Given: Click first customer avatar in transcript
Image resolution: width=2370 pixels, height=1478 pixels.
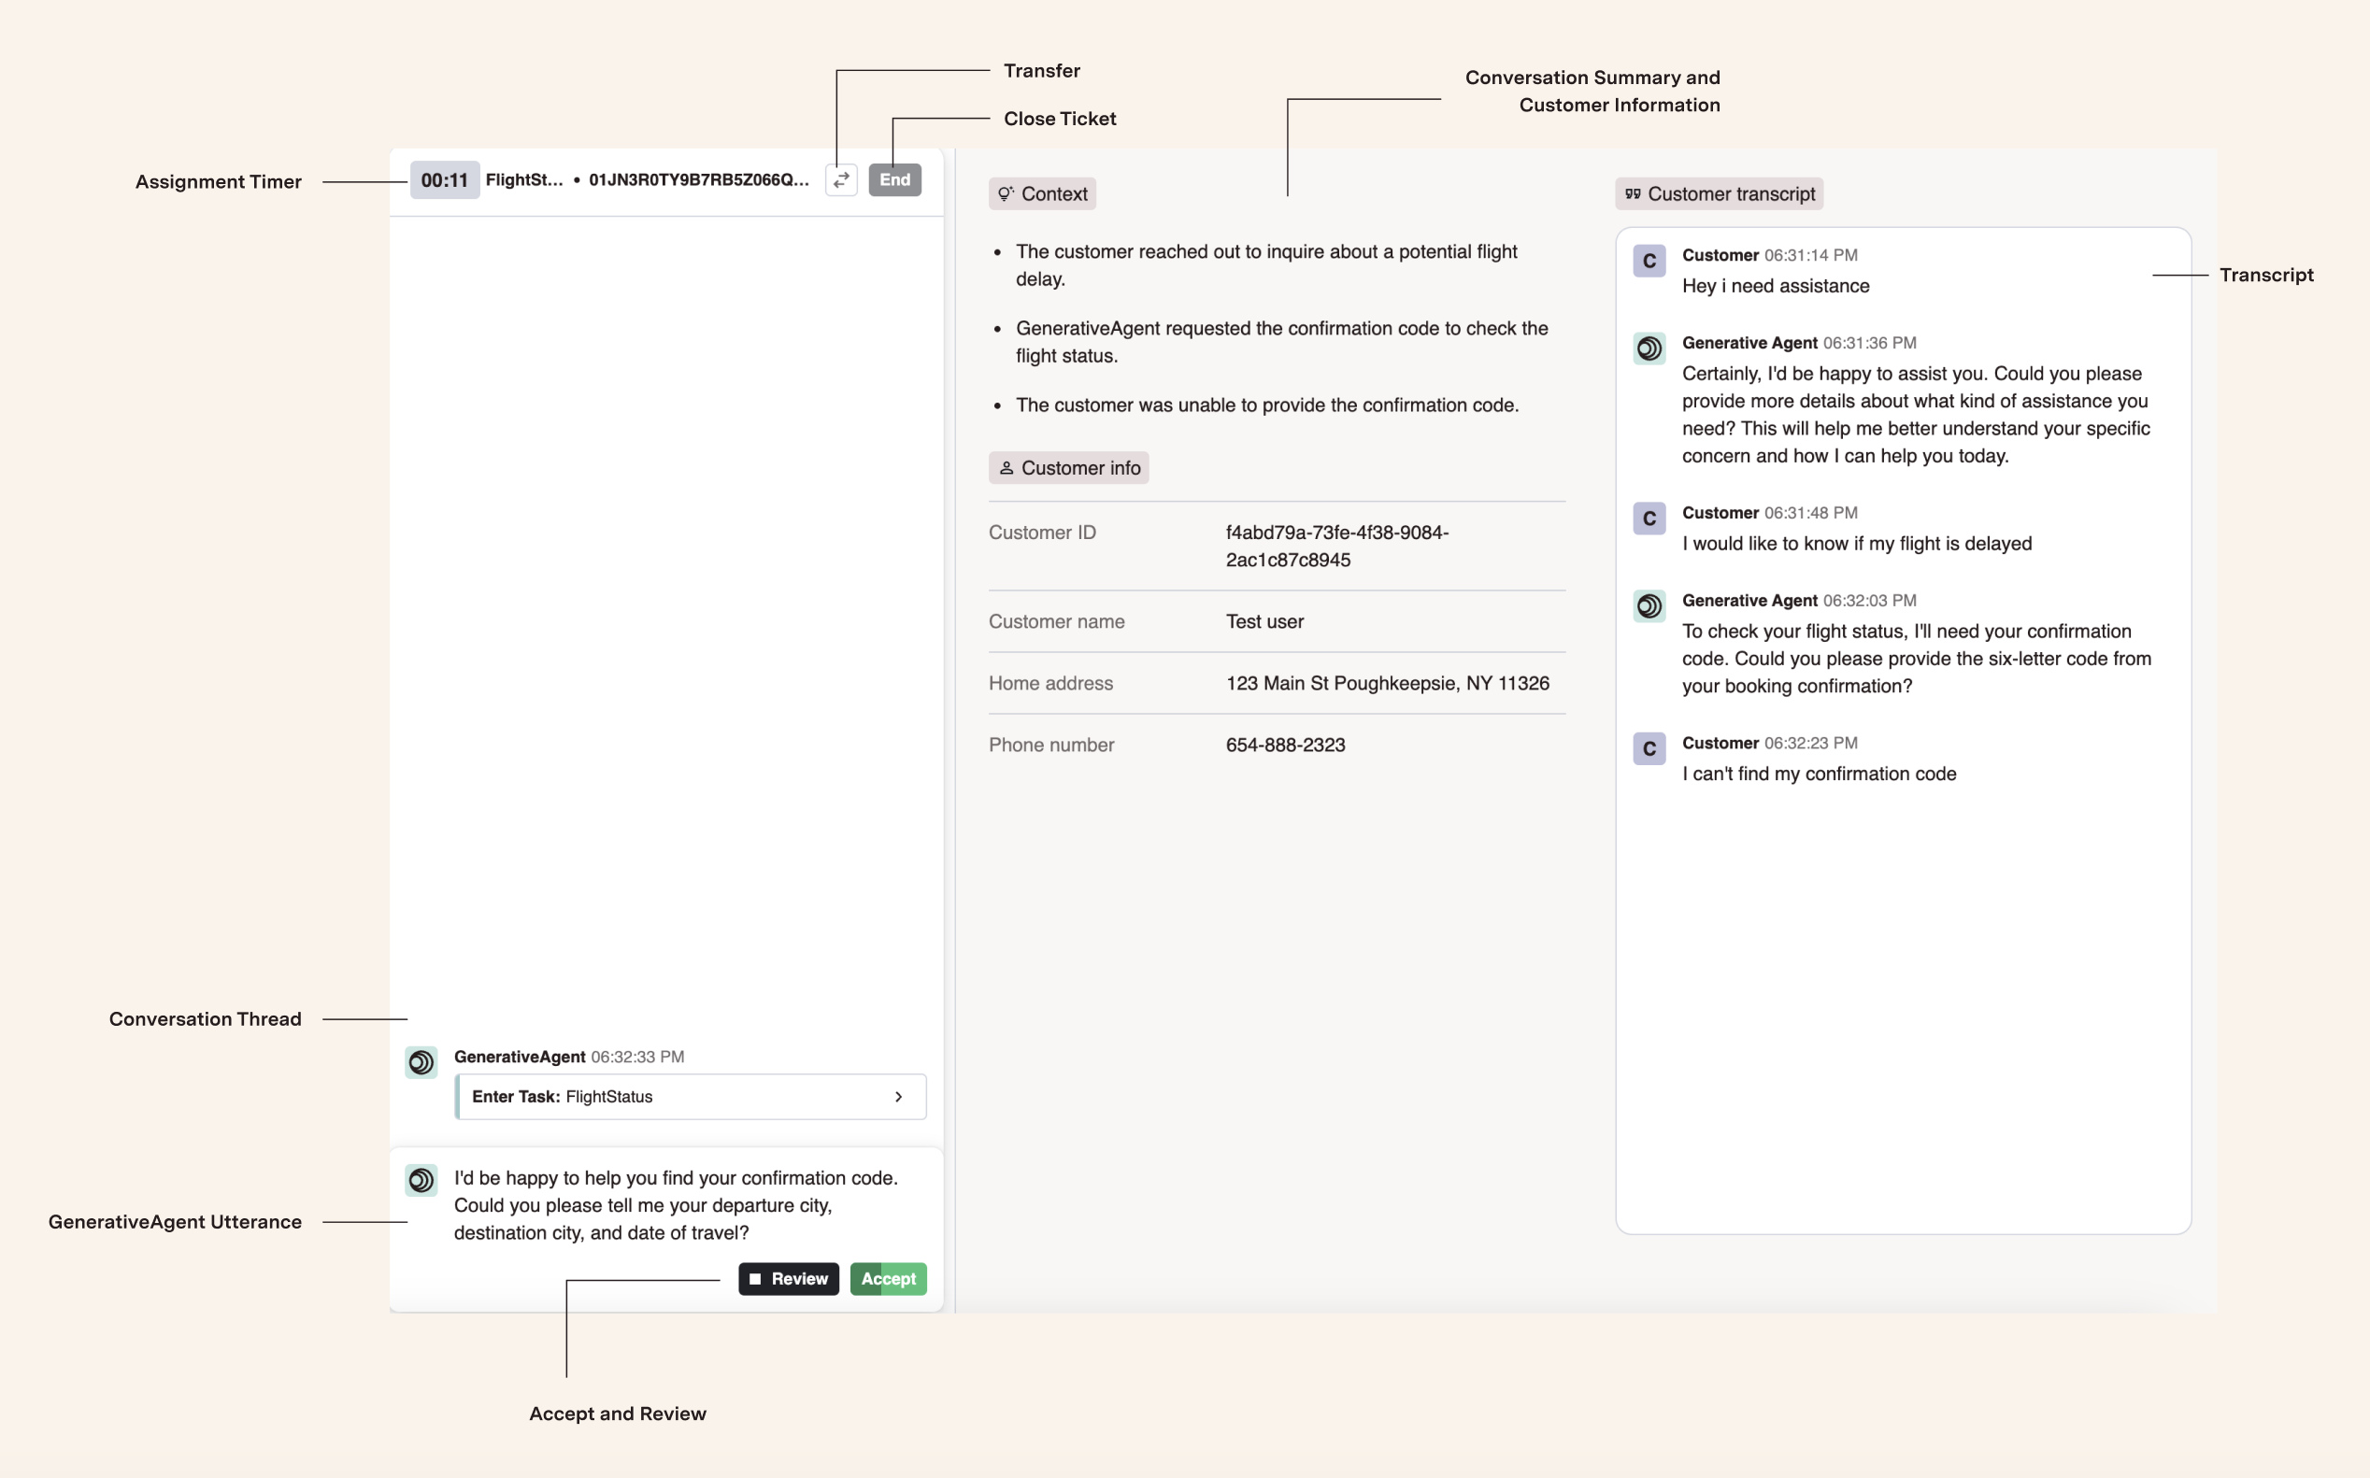Looking at the screenshot, I should click(1649, 261).
